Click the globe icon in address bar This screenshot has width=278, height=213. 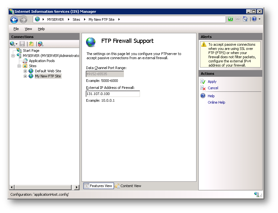[x=38, y=19]
